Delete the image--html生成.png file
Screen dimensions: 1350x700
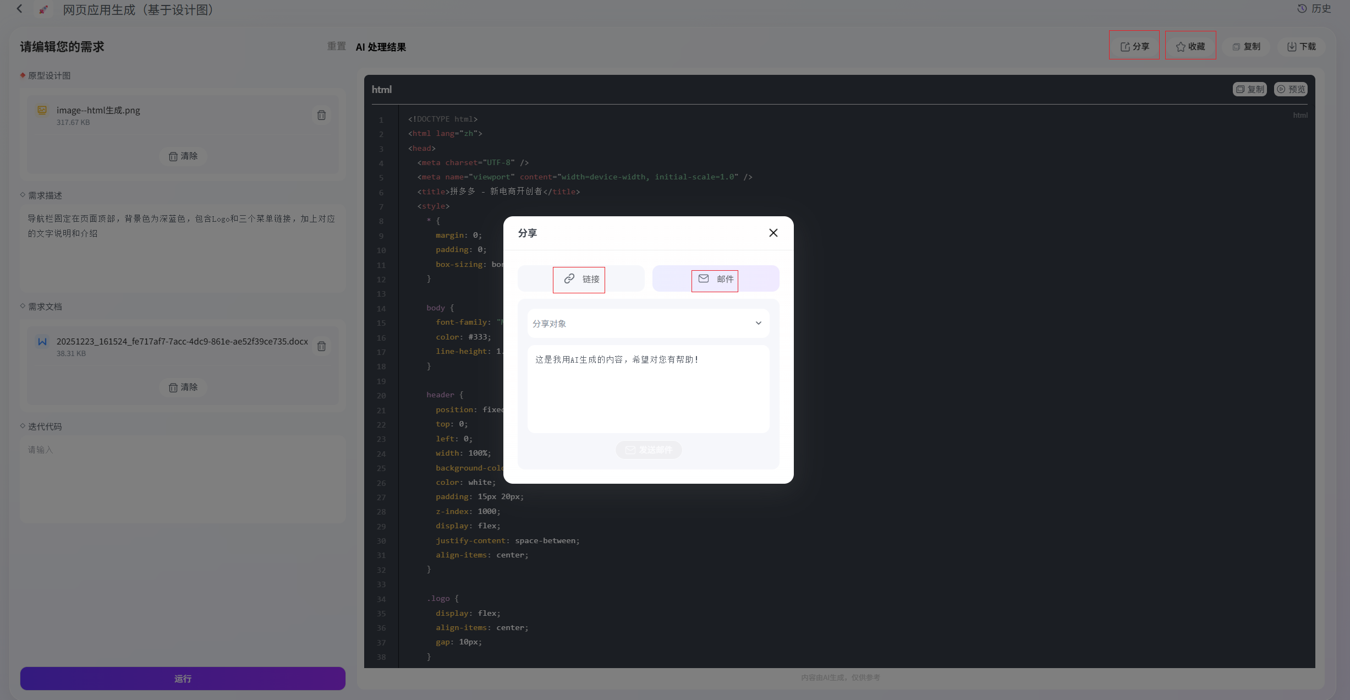point(321,115)
